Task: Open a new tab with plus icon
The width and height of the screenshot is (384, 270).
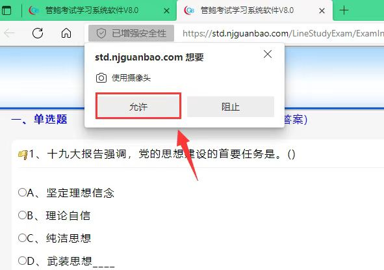Action: point(344,10)
